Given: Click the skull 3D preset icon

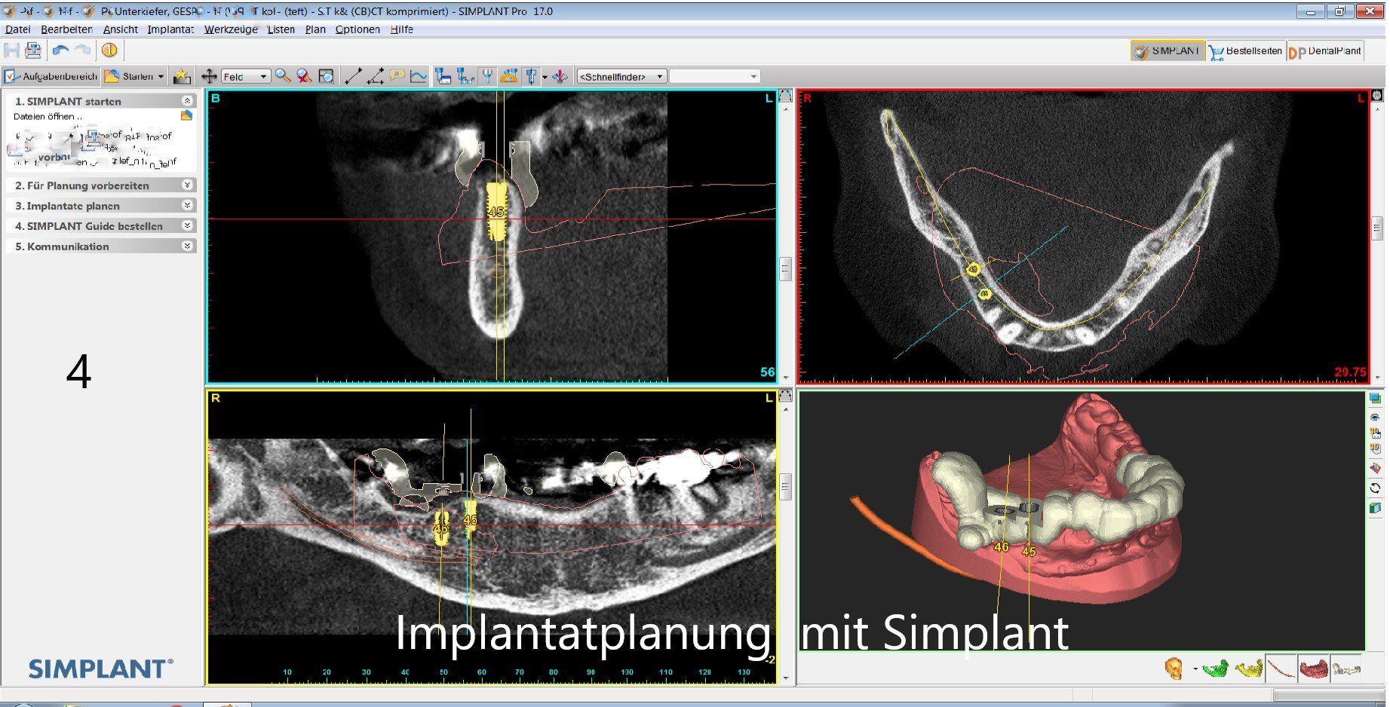Looking at the screenshot, I should coord(1174,668).
